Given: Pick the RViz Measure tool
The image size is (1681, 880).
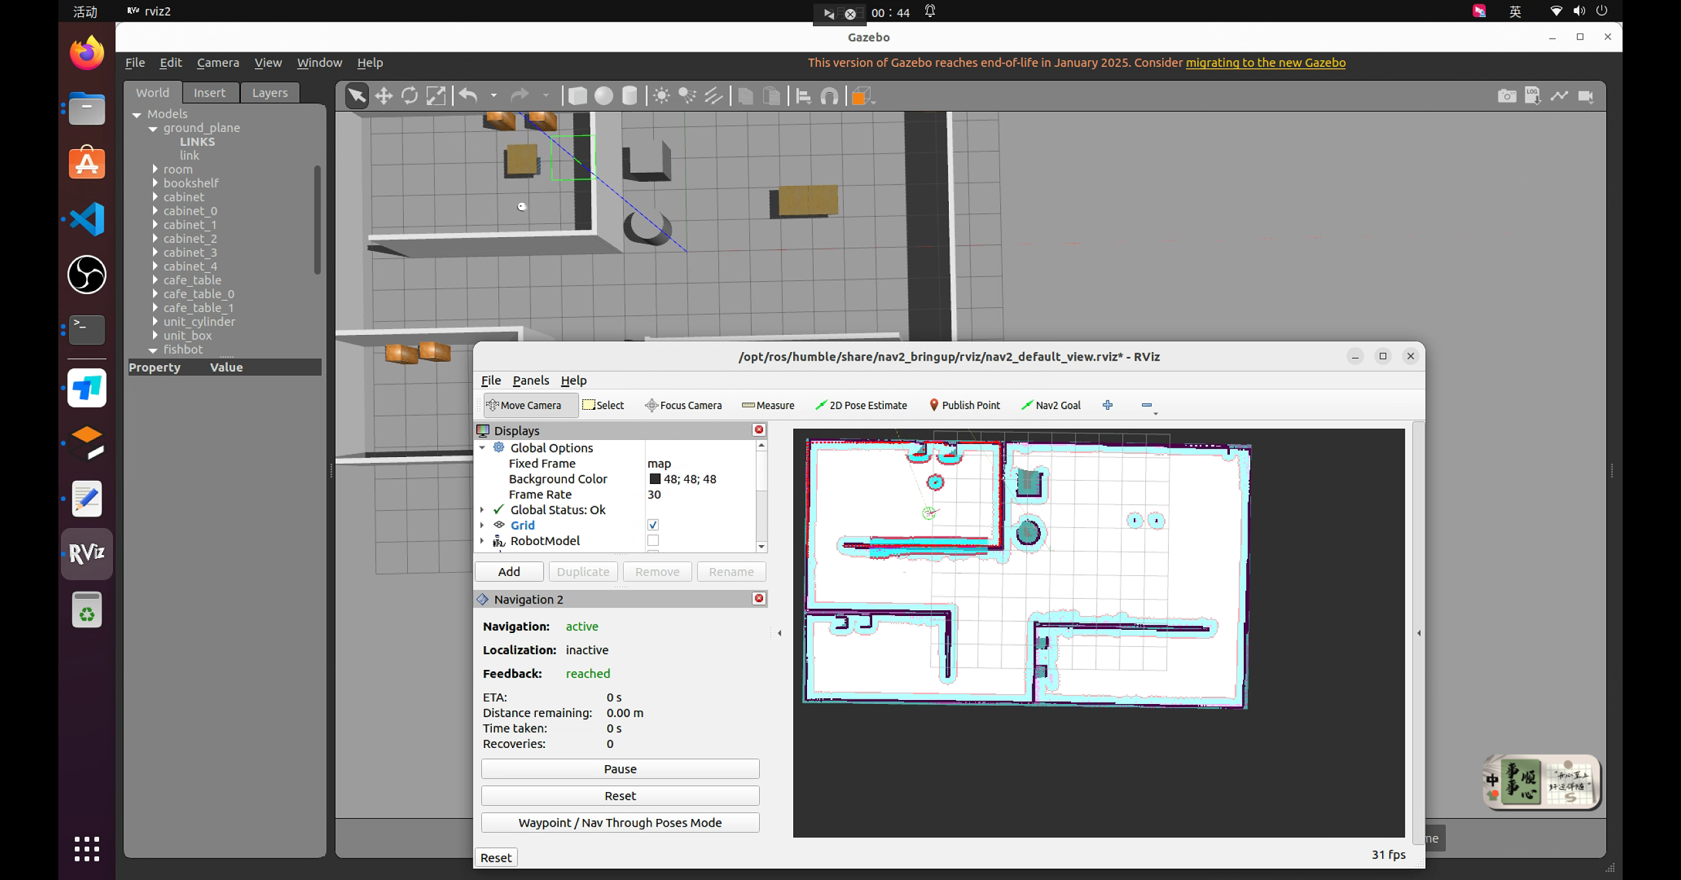Looking at the screenshot, I should coord(768,405).
